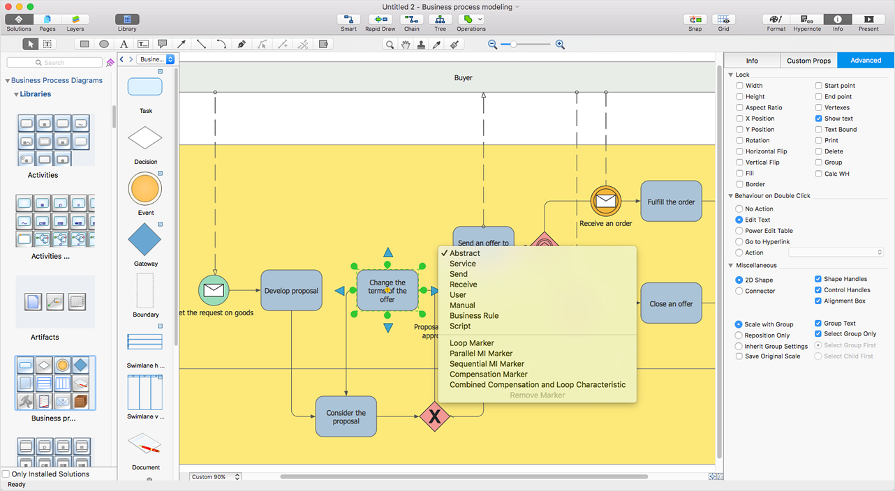This screenshot has width=895, height=491.
Task: Choose Service from the context menu
Action: tap(463, 264)
